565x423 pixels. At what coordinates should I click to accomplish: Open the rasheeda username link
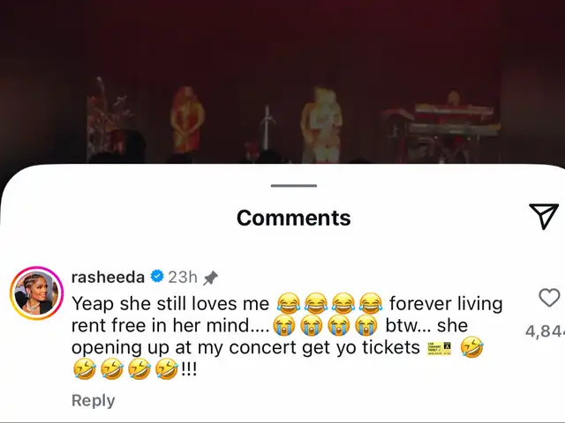coord(108,277)
